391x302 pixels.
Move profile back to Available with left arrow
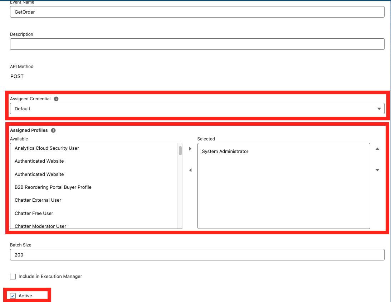pos(190,170)
